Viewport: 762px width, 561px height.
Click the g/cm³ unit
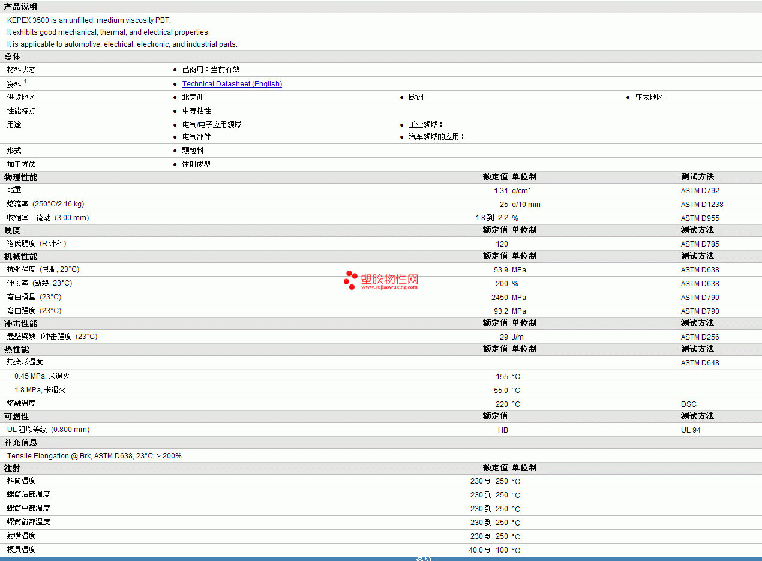coord(521,191)
